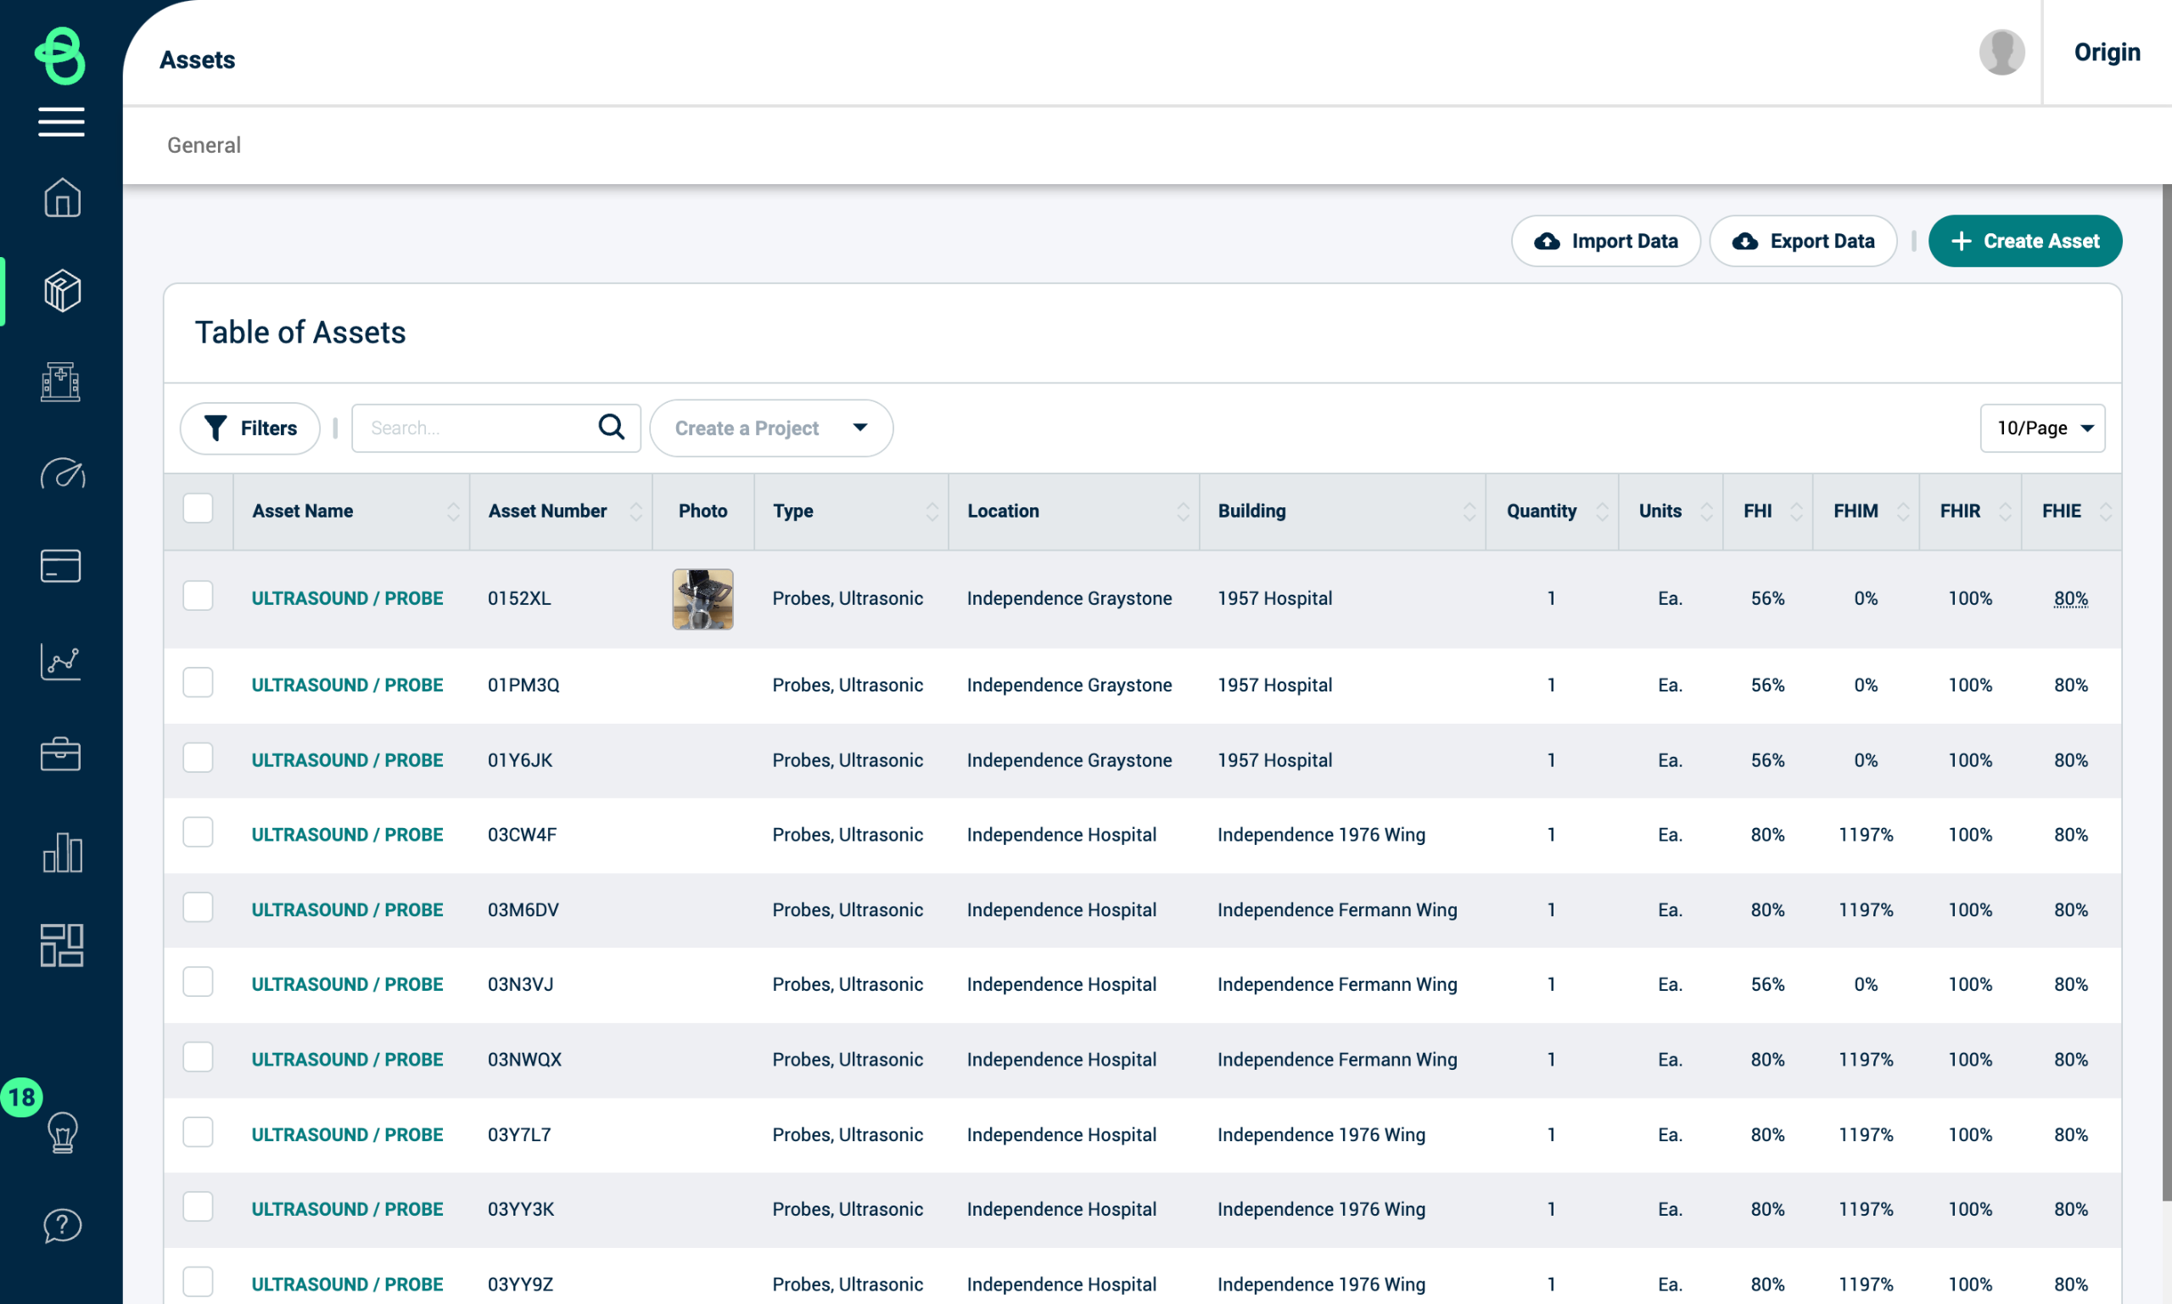This screenshot has height=1304, width=2172.
Task: Sort by Asset Name column arrows
Action: tap(452, 512)
